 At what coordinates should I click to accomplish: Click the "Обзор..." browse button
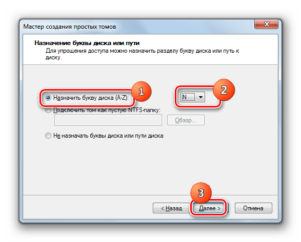click(x=186, y=120)
